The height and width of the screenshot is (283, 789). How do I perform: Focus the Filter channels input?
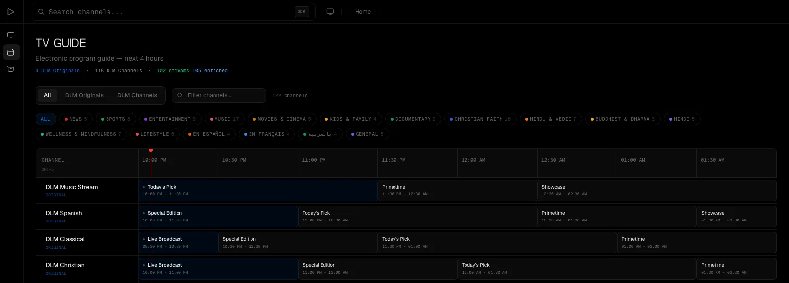pyautogui.click(x=219, y=95)
